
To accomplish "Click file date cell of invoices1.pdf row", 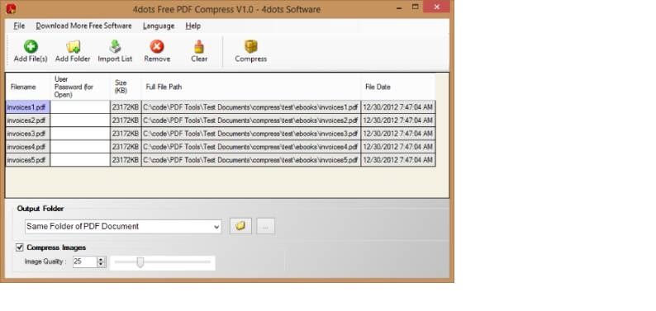I will [398, 107].
